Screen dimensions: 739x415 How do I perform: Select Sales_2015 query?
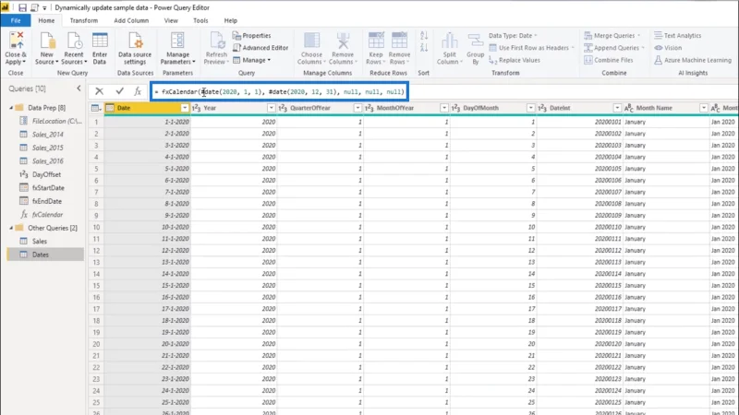click(x=48, y=148)
